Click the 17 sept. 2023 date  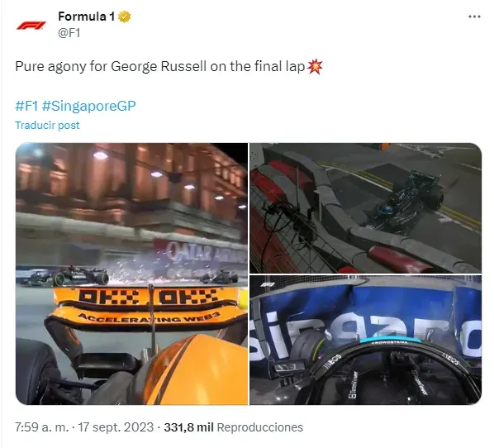[116, 427]
